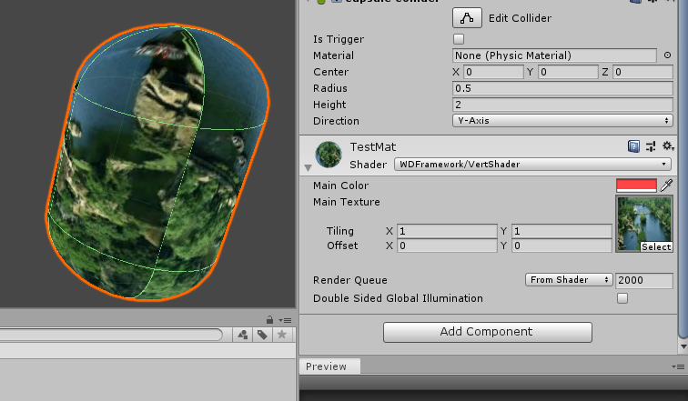The width and height of the screenshot is (688, 401).
Task: Open the Render Queue From Shader dropdown
Action: [x=569, y=280]
